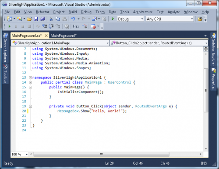This screenshot has height=169, width=219.
Task: Open the Analyze menu
Action: pos(174,12)
